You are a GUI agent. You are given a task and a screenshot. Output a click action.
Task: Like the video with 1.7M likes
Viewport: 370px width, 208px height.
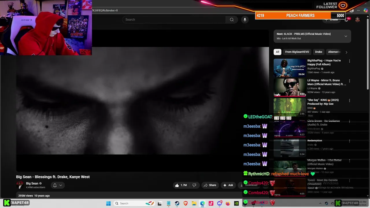181,185
